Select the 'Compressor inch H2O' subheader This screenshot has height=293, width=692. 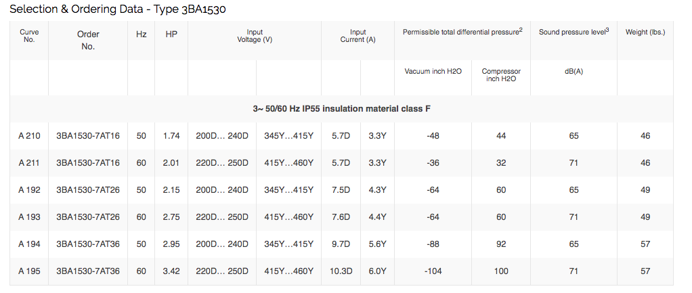(501, 74)
